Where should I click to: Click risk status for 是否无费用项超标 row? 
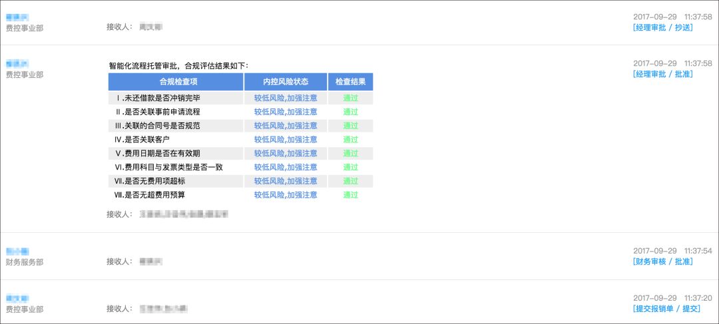[286, 181]
